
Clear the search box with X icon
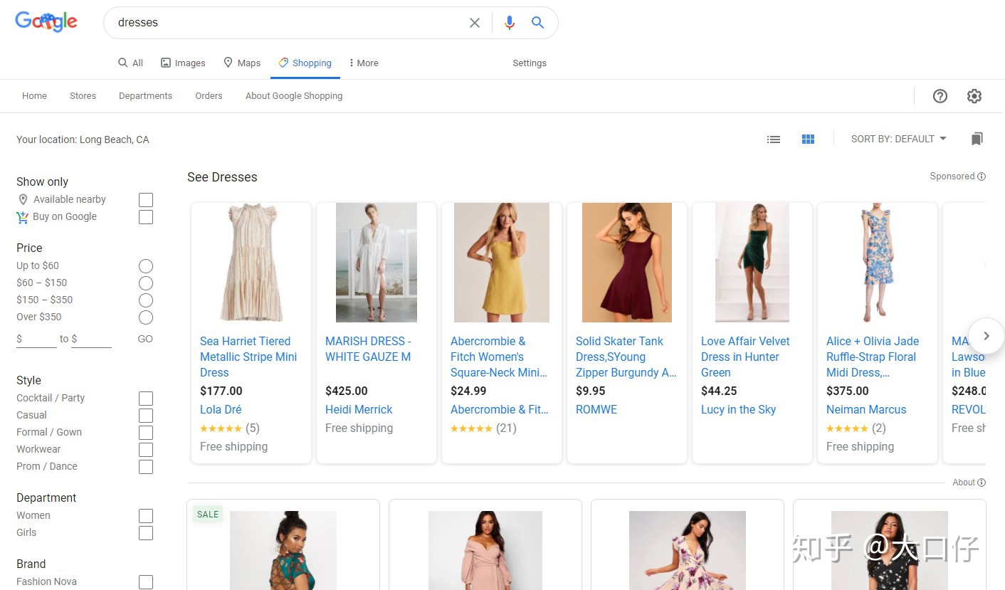click(x=475, y=23)
